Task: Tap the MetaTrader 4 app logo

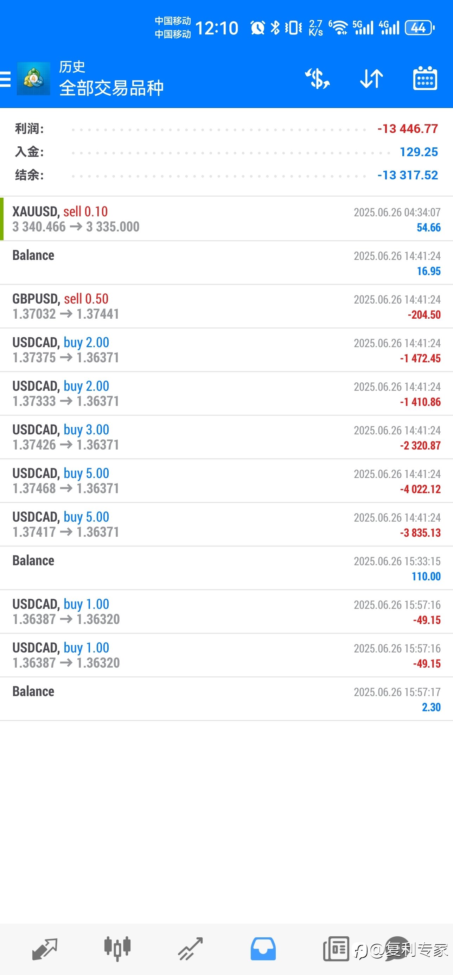Action: point(33,79)
